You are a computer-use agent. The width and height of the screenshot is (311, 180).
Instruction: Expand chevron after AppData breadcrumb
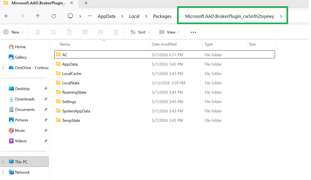click(x=122, y=16)
